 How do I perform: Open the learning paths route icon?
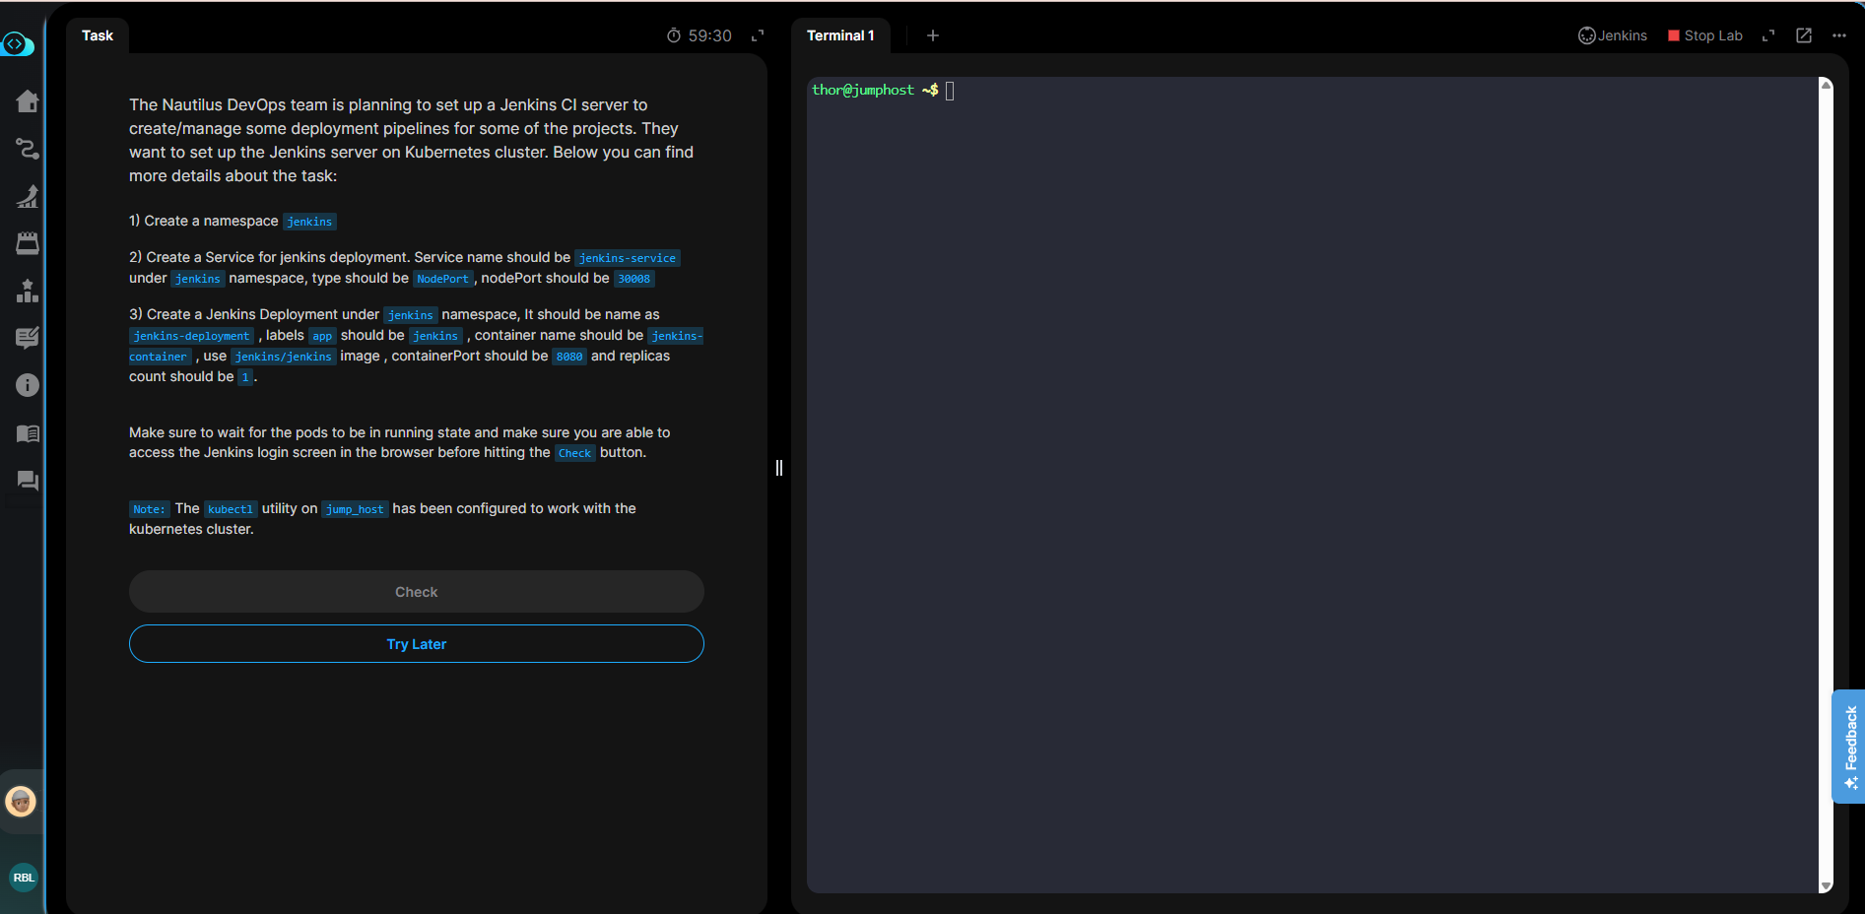click(28, 149)
